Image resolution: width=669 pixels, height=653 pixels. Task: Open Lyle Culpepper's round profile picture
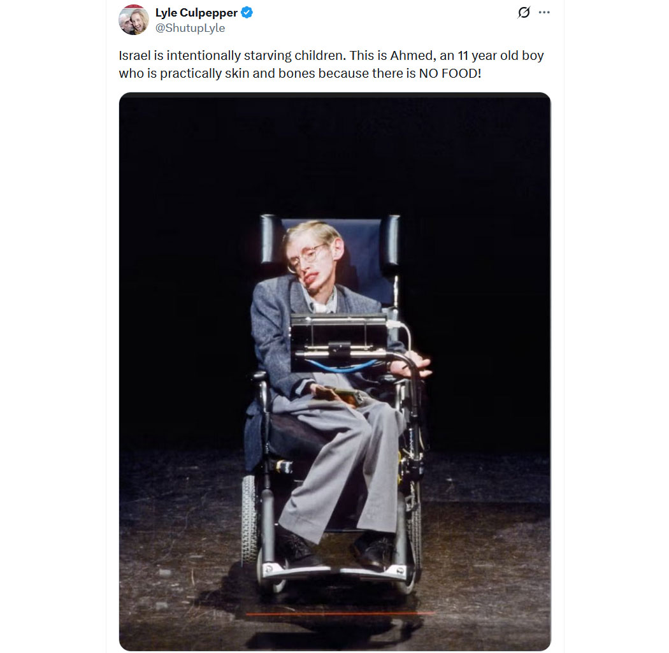(x=134, y=20)
